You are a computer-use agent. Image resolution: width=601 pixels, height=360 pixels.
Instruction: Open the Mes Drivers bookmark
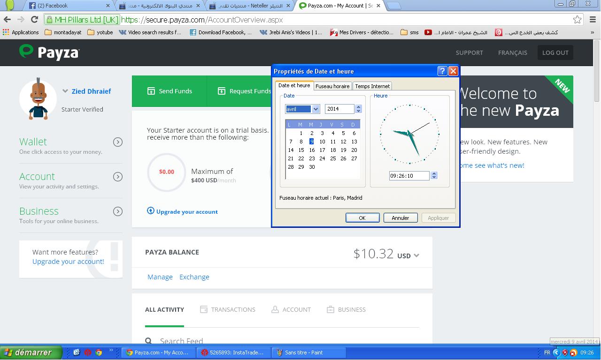tap(362, 32)
